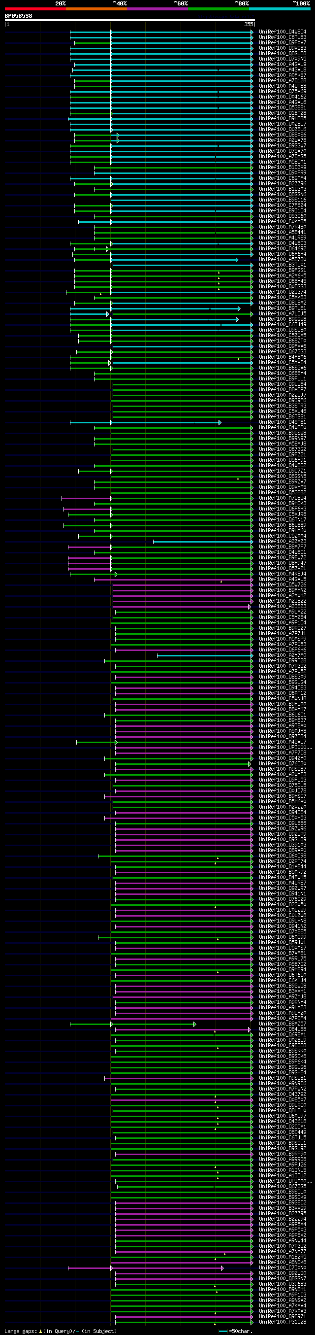This screenshot has width=315, height=1335.
Task: Click label UniRef100_B9RT28
Action: [x=283, y=661]
